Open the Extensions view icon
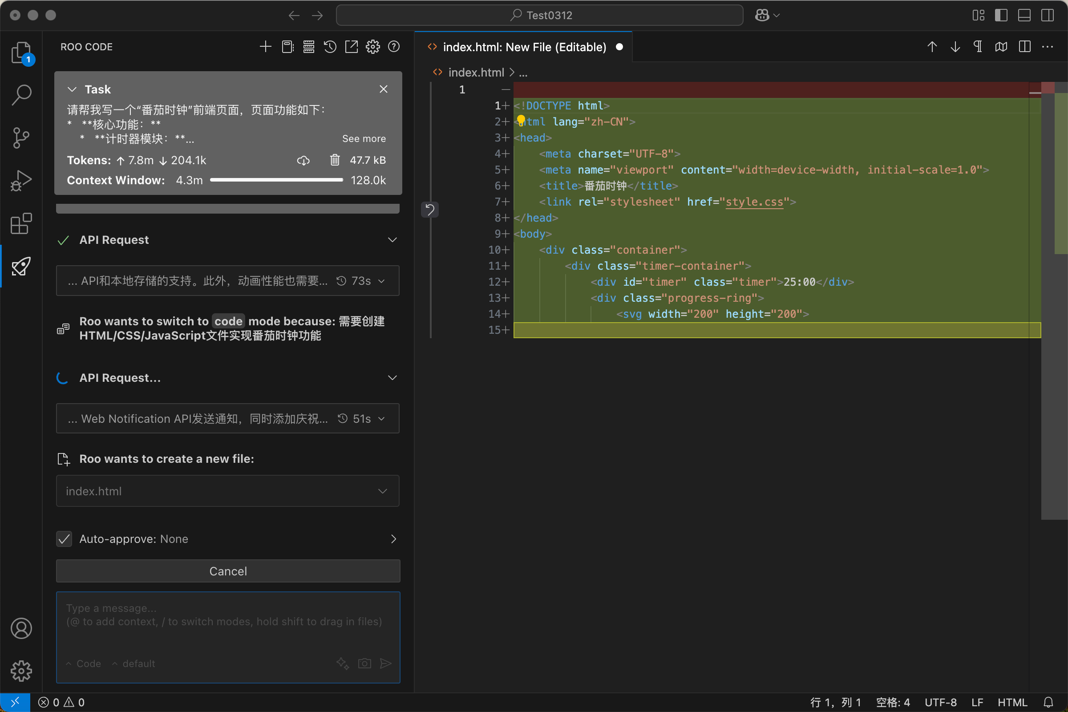The height and width of the screenshot is (712, 1068). pos(21,223)
